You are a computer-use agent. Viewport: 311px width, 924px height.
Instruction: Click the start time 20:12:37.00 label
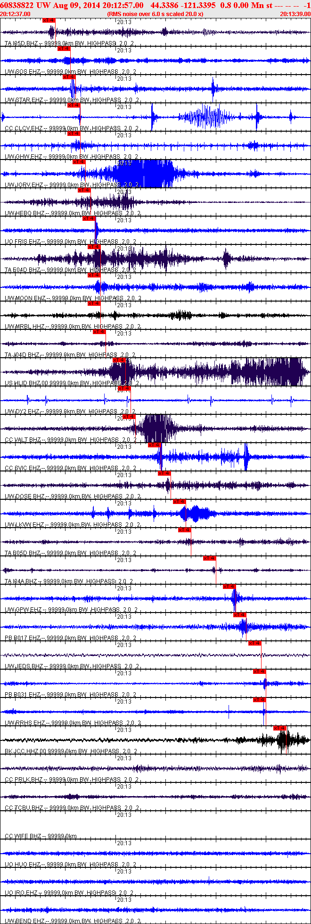point(16,14)
